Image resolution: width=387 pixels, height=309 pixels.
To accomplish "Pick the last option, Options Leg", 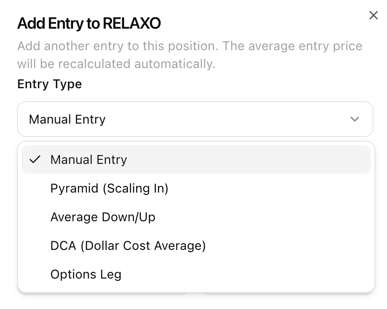I will tap(196, 274).
